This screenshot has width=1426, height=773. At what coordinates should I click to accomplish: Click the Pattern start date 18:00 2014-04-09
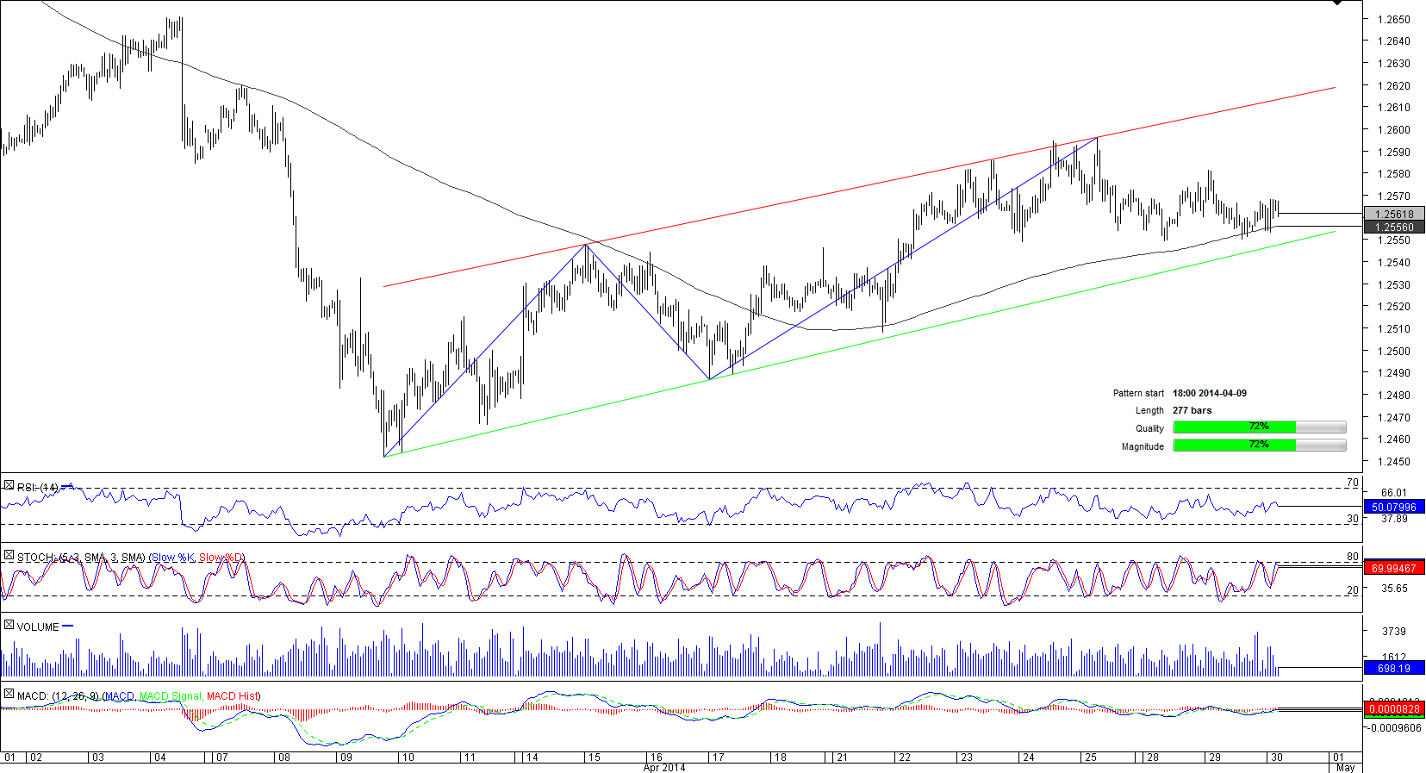pos(1209,393)
